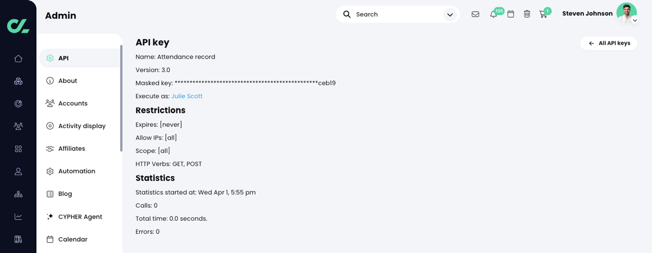This screenshot has height=253, width=652.
Task: Open the Home icon in left rail
Action: [x=18, y=59]
